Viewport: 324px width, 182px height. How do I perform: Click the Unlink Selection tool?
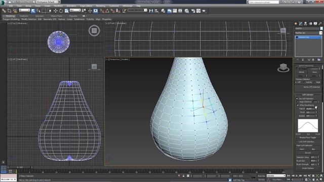(x=9, y=11)
